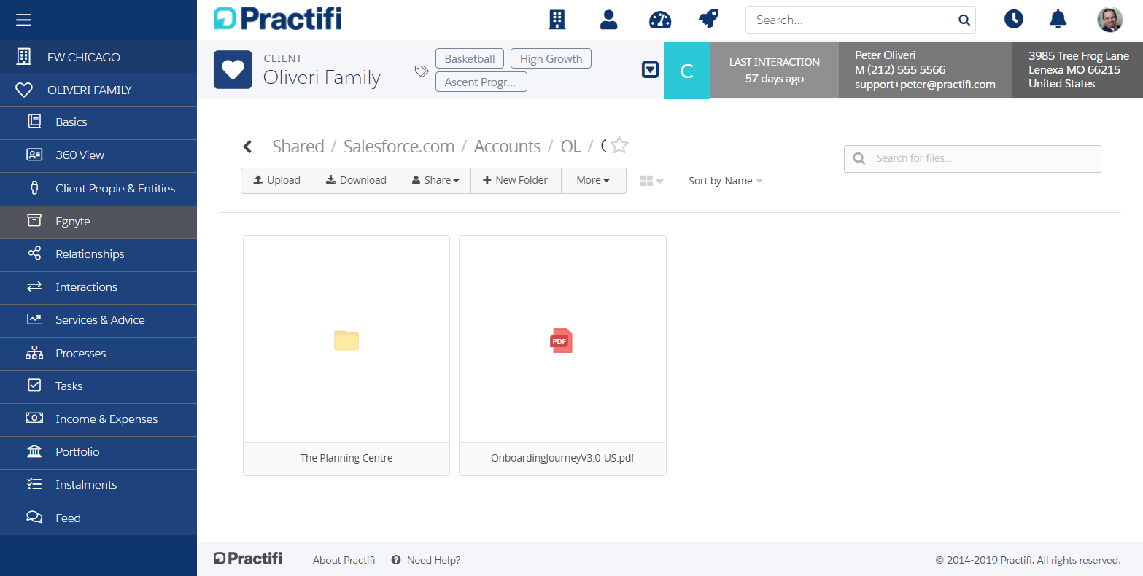1143x576 pixels.
Task: Open the dashboard gauge icon
Action: tap(660, 20)
